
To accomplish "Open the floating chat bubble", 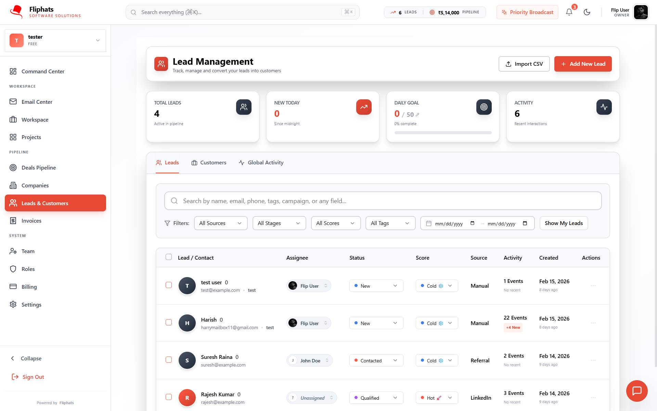I will [x=636, y=391].
